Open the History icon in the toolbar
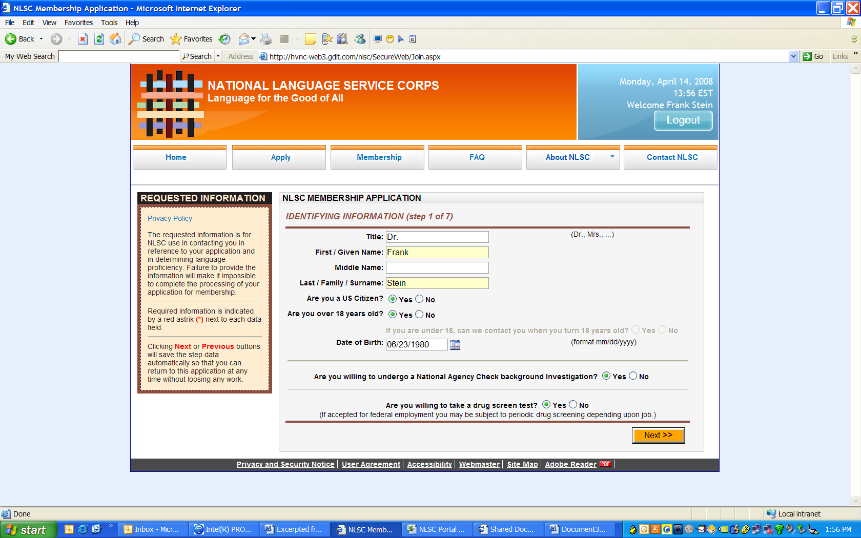The height and width of the screenshot is (538, 861). tap(224, 39)
